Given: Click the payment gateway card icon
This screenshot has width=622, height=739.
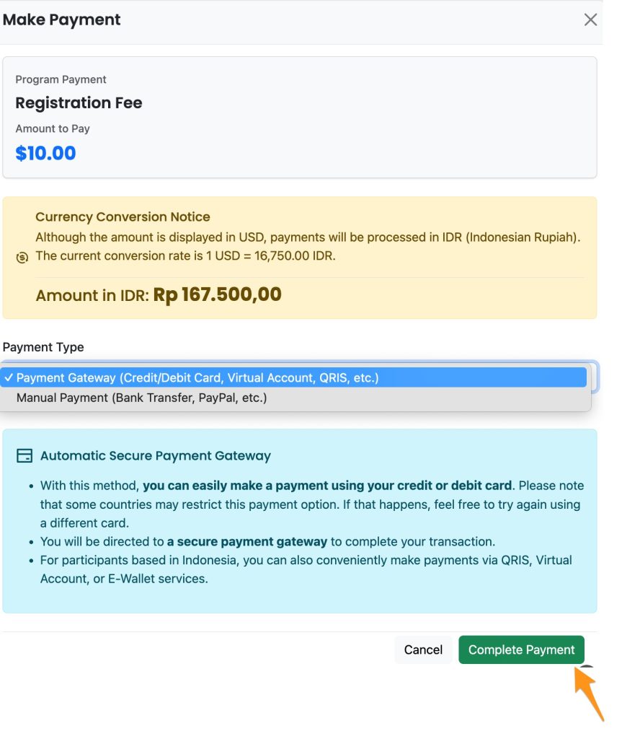Looking at the screenshot, I should tap(25, 456).
